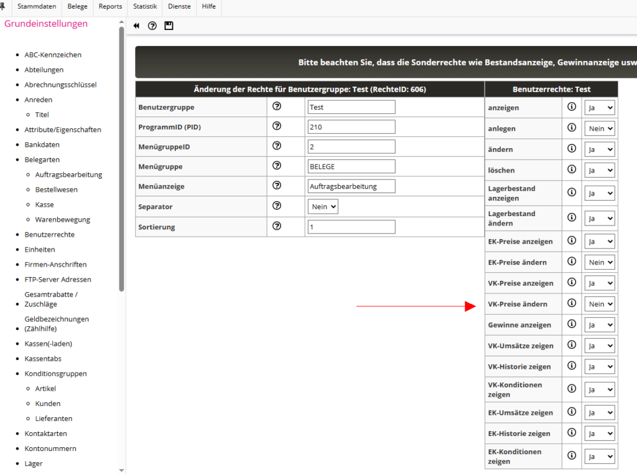Click the sidebar vertical scrollbar
Screen dimensions: 637x474
[121, 159]
